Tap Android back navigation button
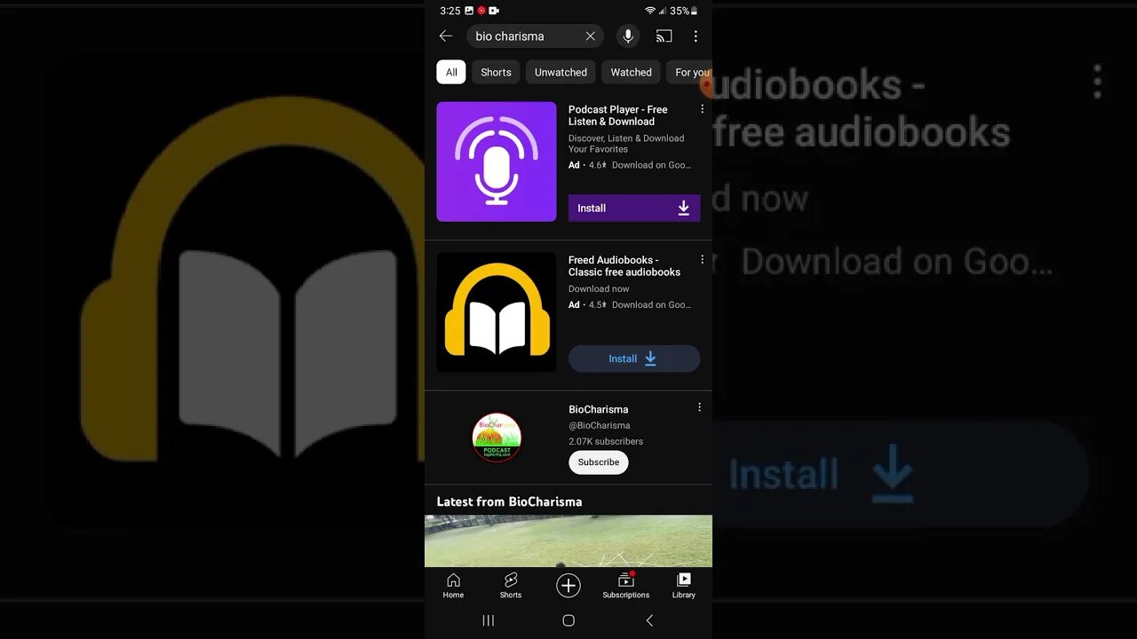The width and height of the screenshot is (1137, 639). pos(649,620)
